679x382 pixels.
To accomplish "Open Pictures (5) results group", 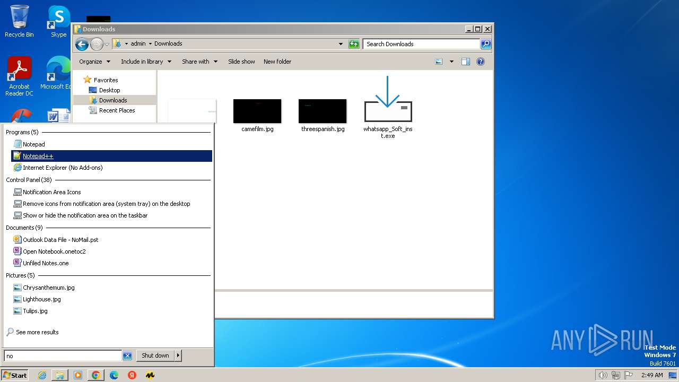I will [20, 275].
